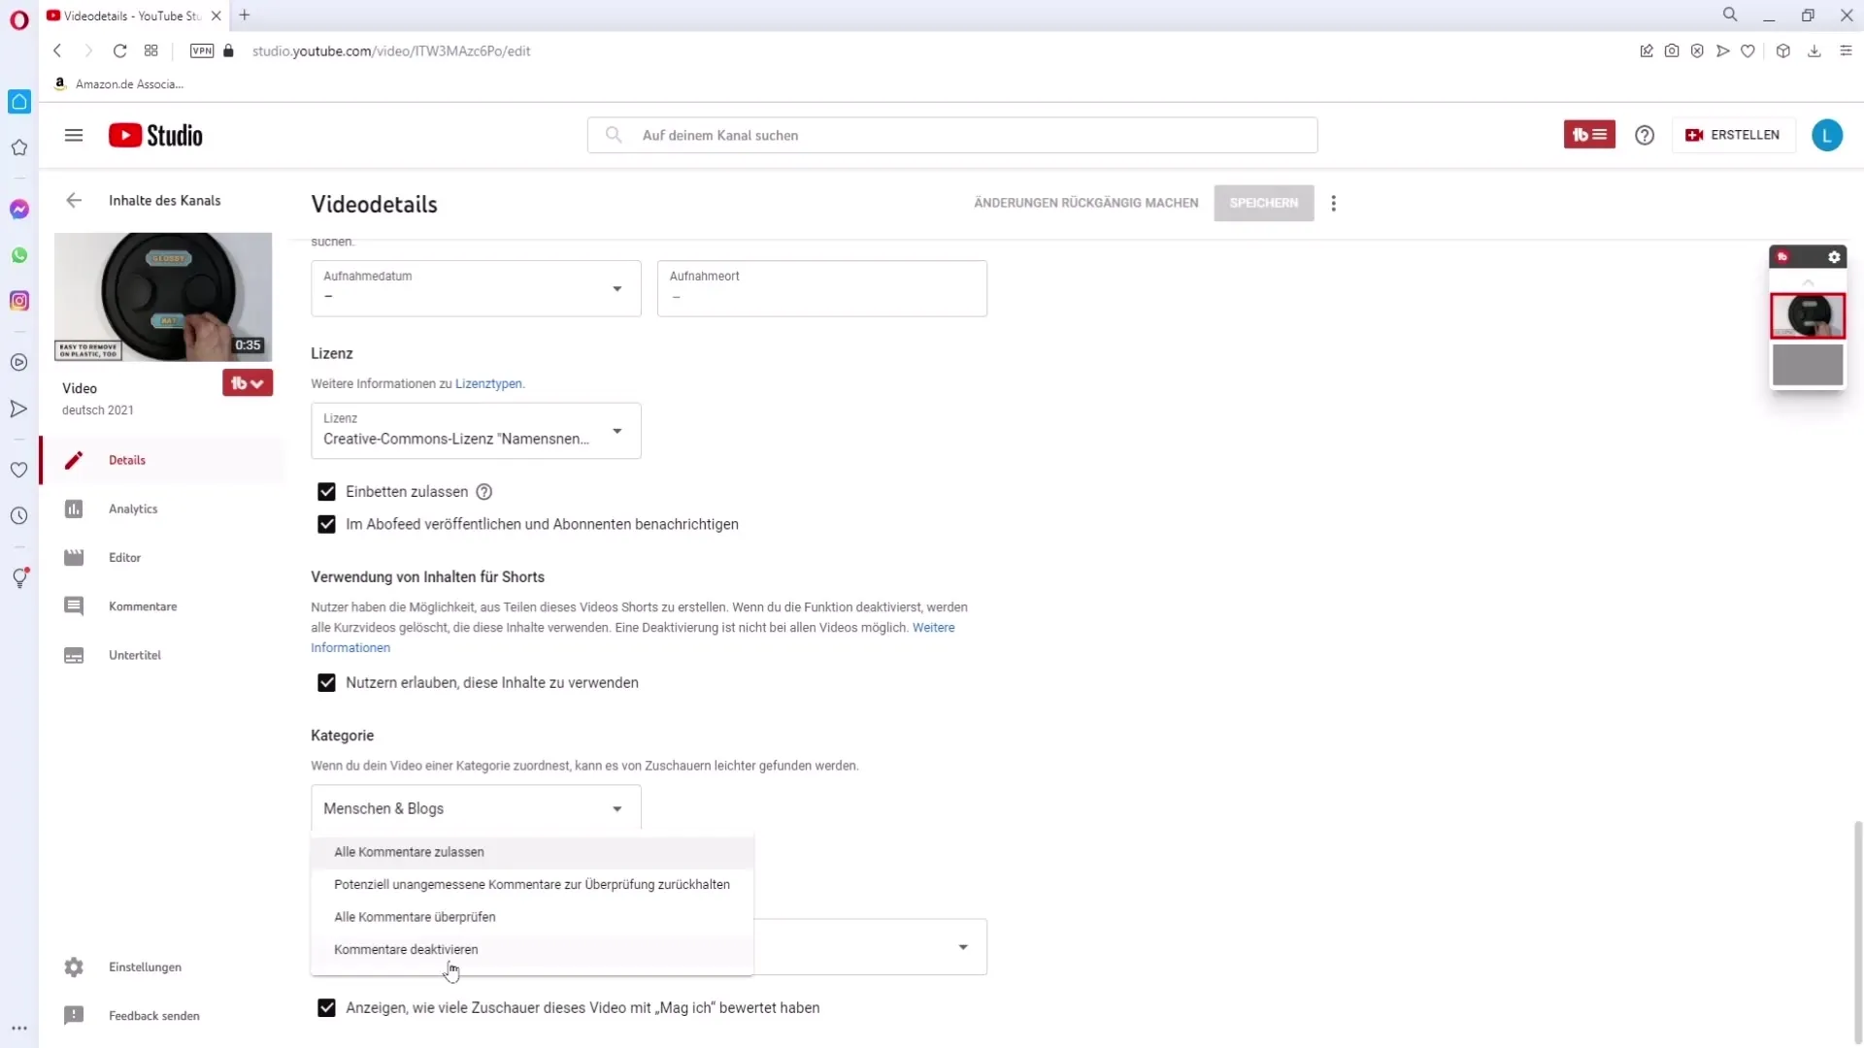Open Einstellungen from sidebar
Screen dimensions: 1864x1048
145,966
